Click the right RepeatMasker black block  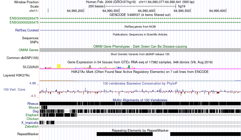(x=205, y=134)
